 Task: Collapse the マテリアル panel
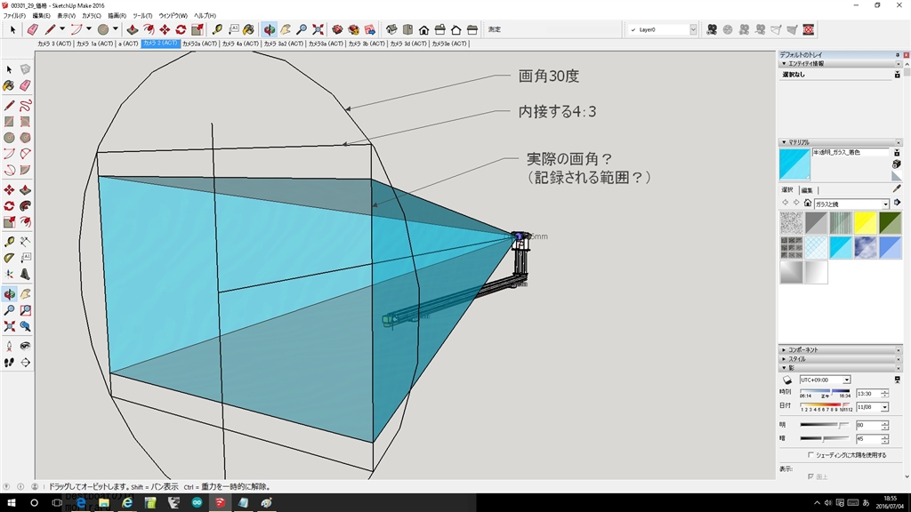(840, 142)
